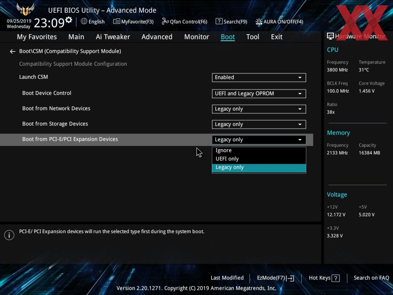393x295 pixels.
Task: Click the 09/25/2019 date text
Action: click(x=19, y=21)
